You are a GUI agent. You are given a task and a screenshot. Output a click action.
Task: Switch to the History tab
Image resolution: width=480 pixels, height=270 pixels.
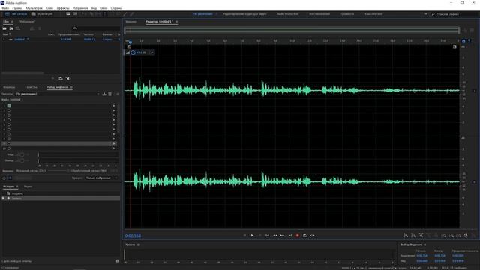8,187
